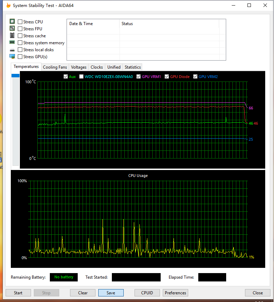Click the blue thumb of the temperature graph slider

(15, 76)
